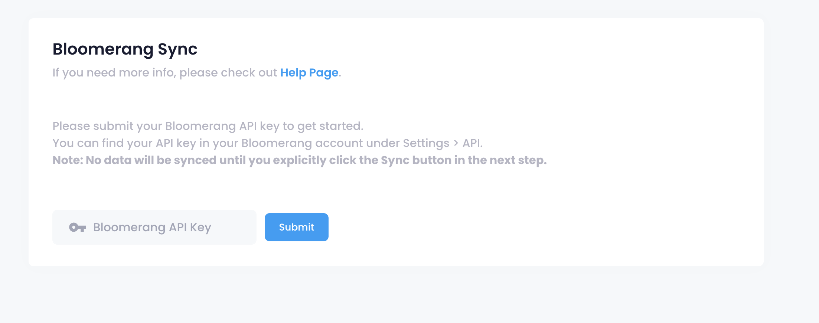Screen dimensions: 819x323
Task: Click the 'Bloomerang API Key' placeholder text
Action: pyautogui.click(x=152, y=227)
